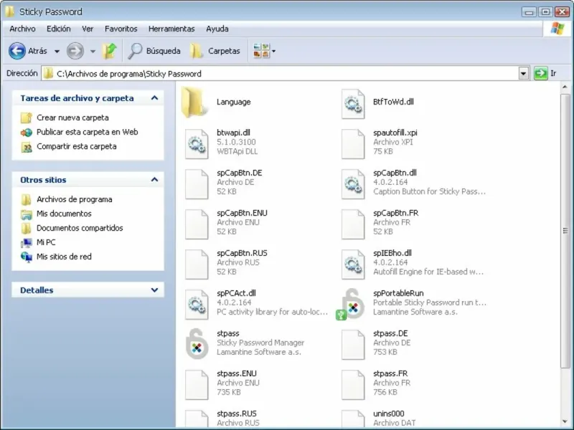Click the Ir go button

pos(545,74)
